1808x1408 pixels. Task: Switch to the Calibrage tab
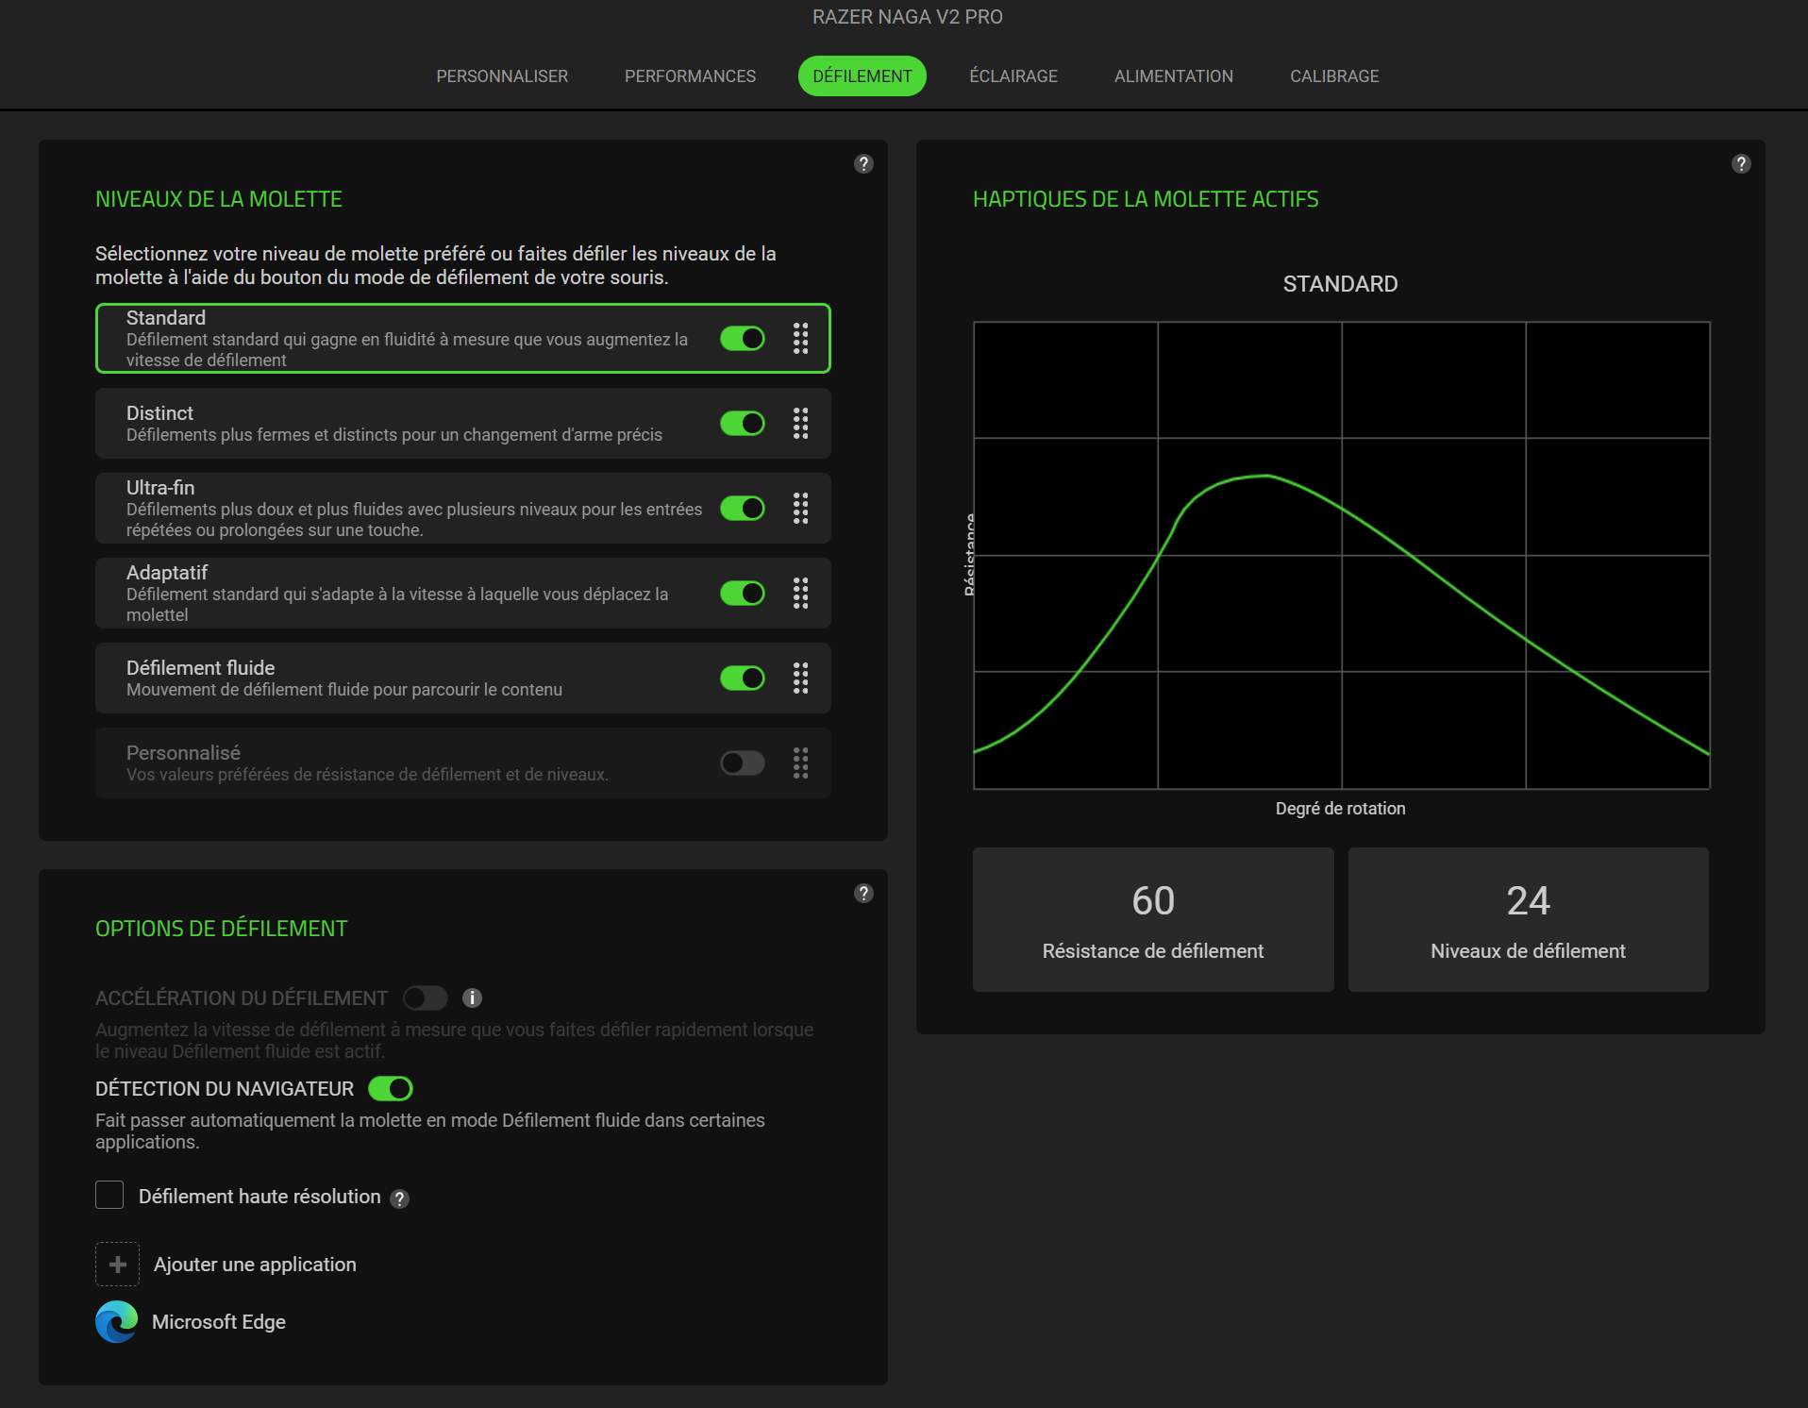click(1334, 76)
